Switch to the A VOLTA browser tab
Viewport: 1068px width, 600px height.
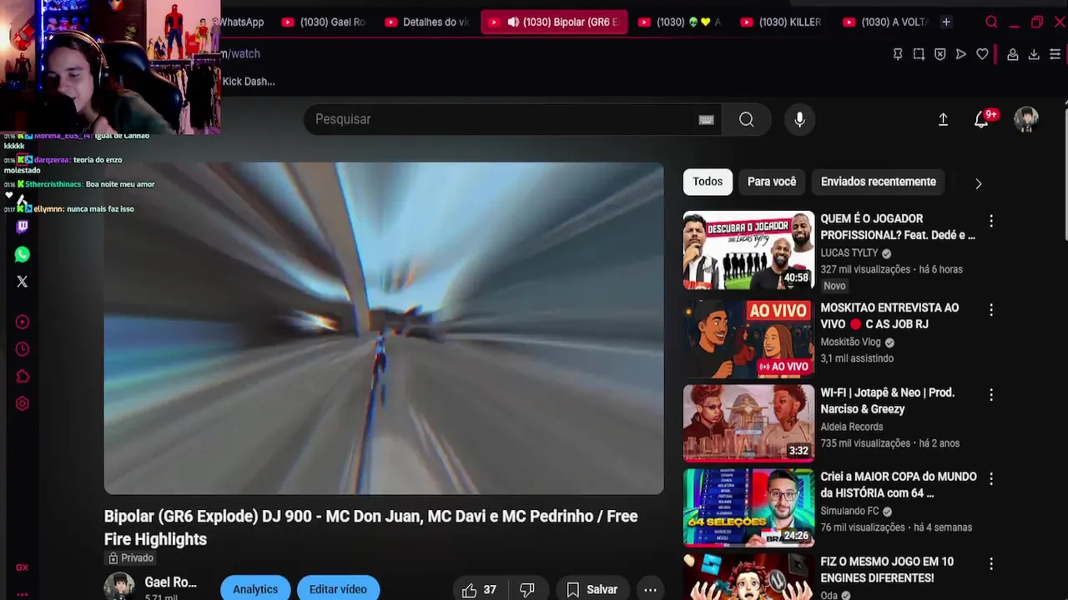point(884,22)
